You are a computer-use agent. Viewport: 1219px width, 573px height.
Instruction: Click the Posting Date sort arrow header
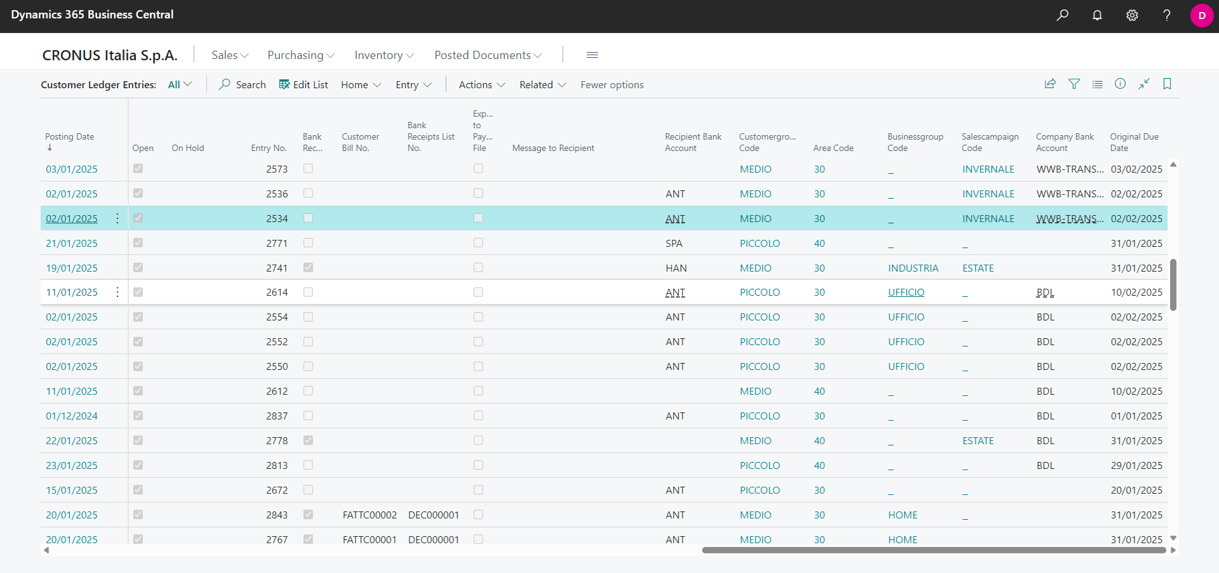[50, 148]
